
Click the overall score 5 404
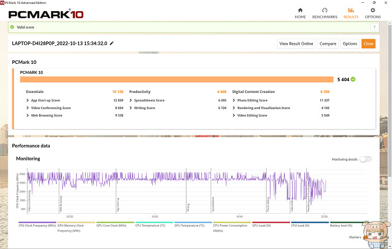pos(343,79)
